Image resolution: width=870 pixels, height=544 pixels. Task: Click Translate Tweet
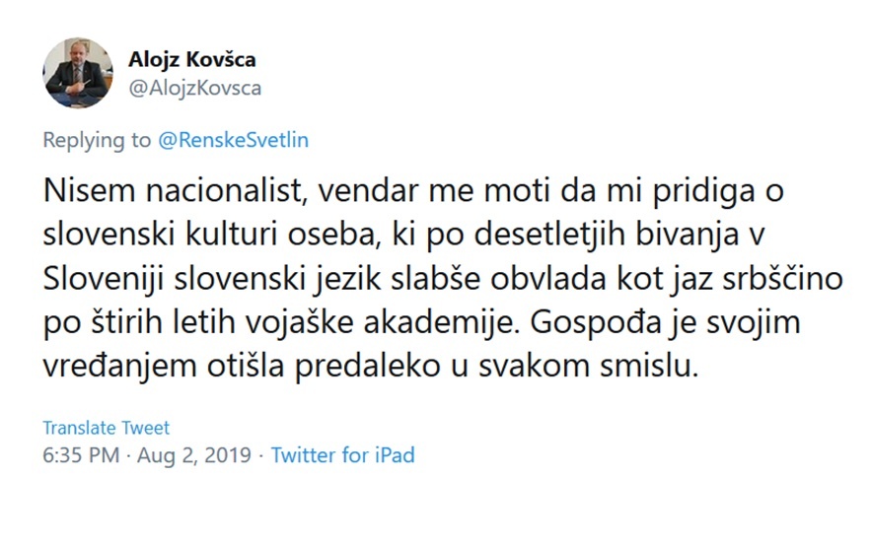tap(106, 428)
